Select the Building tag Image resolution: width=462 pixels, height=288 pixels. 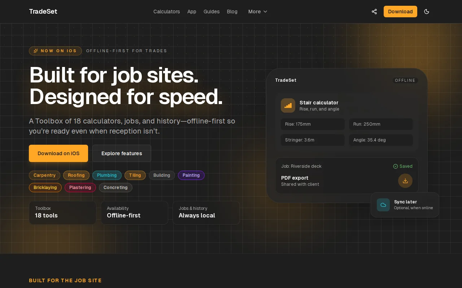[x=162, y=175]
